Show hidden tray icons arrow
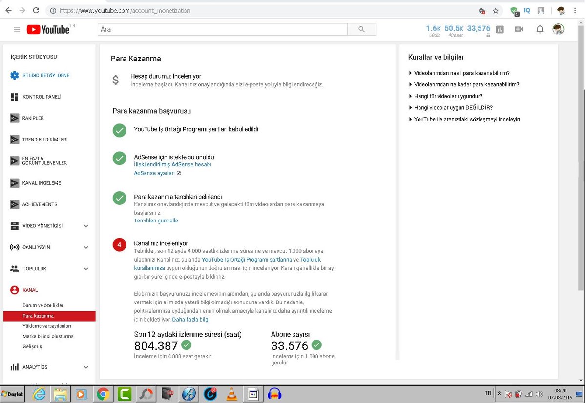Viewport: 586px width, 403px height. pyautogui.click(x=499, y=394)
